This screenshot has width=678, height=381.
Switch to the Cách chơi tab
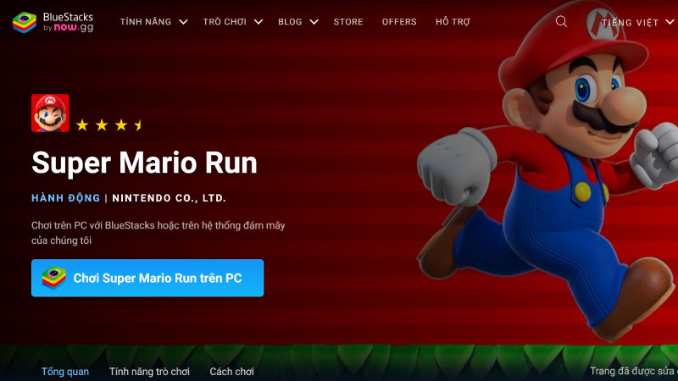(x=231, y=372)
